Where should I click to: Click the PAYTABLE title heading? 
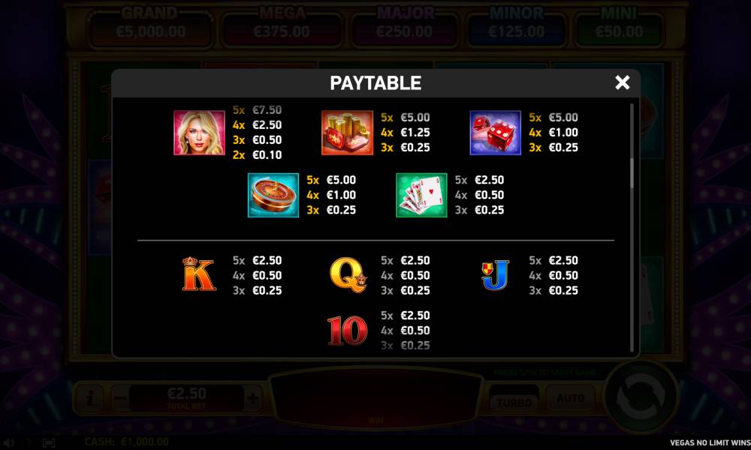(x=375, y=83)
